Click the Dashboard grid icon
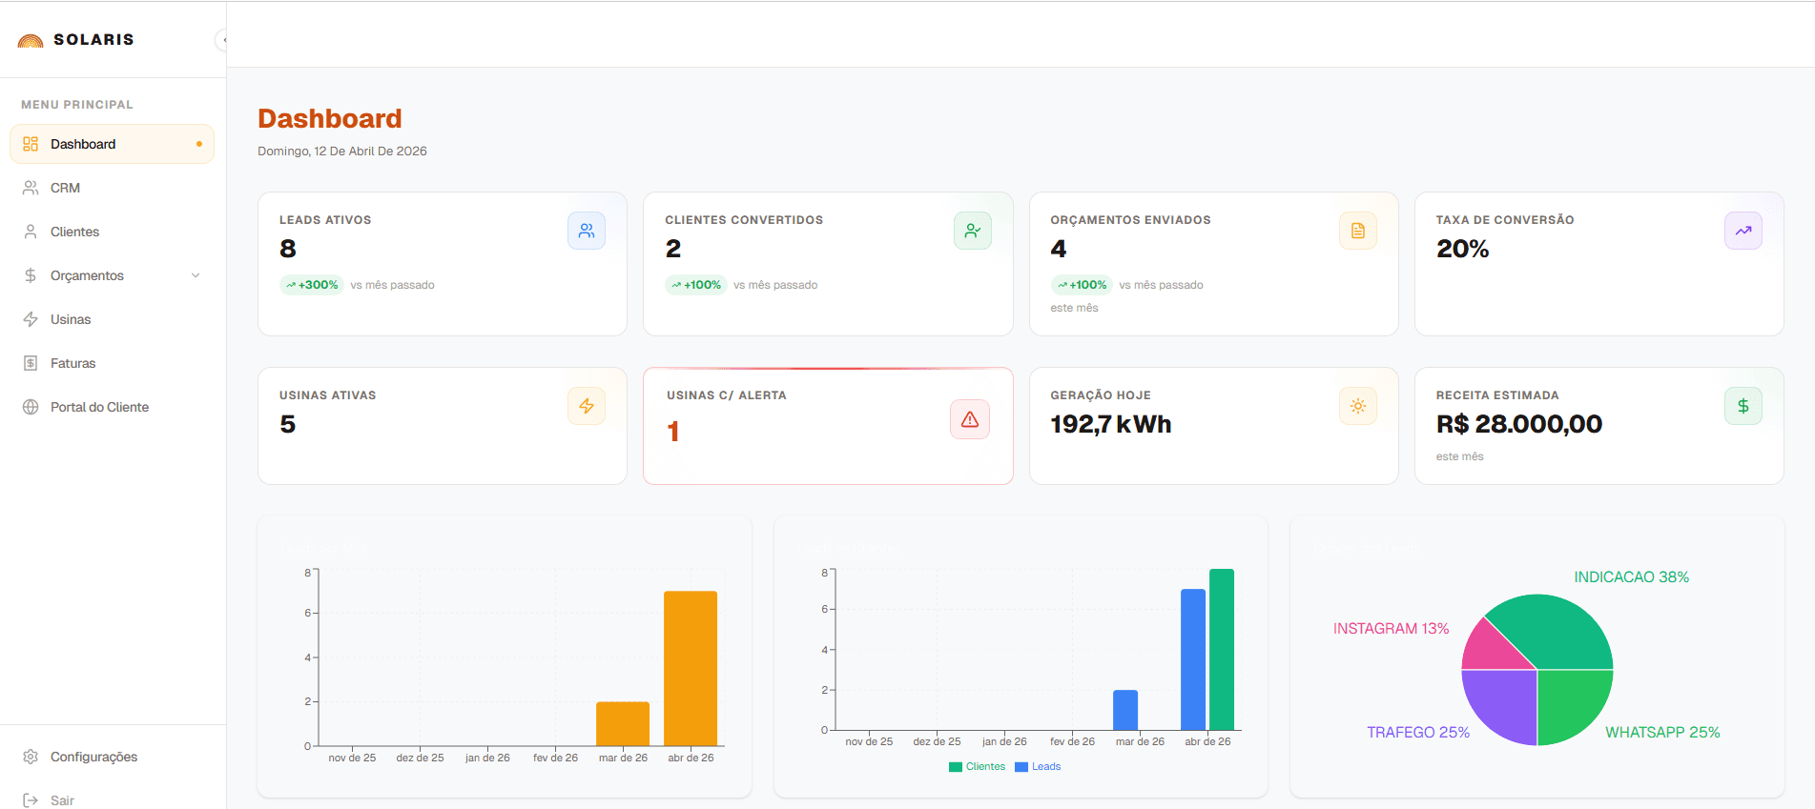The image size is (1815, 809). tap(31, 144)
